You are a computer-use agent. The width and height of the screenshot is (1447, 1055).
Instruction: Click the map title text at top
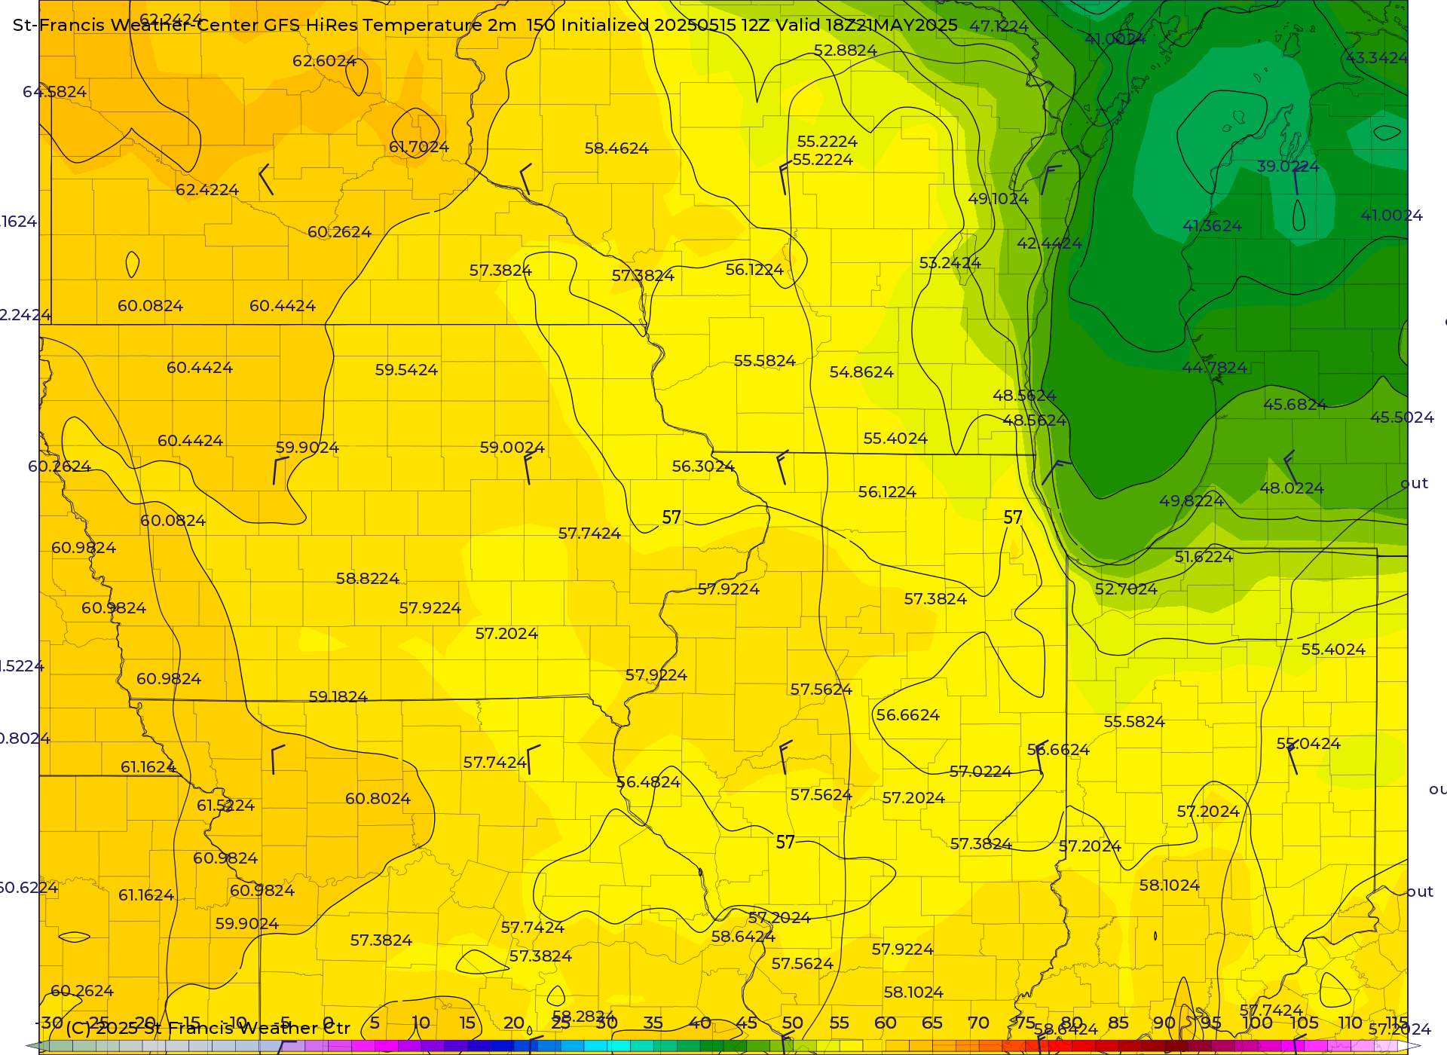(485, 25)
